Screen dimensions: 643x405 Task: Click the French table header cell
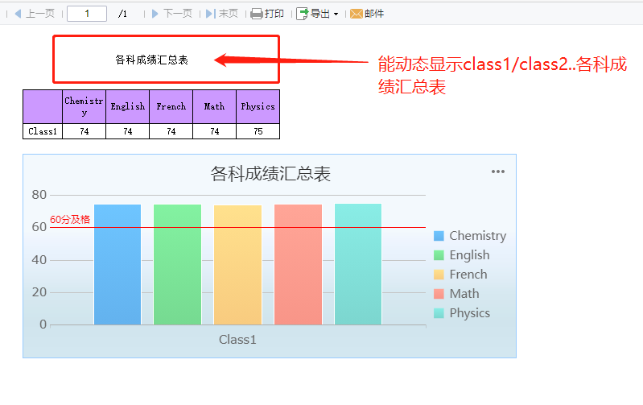pos(171,107)
